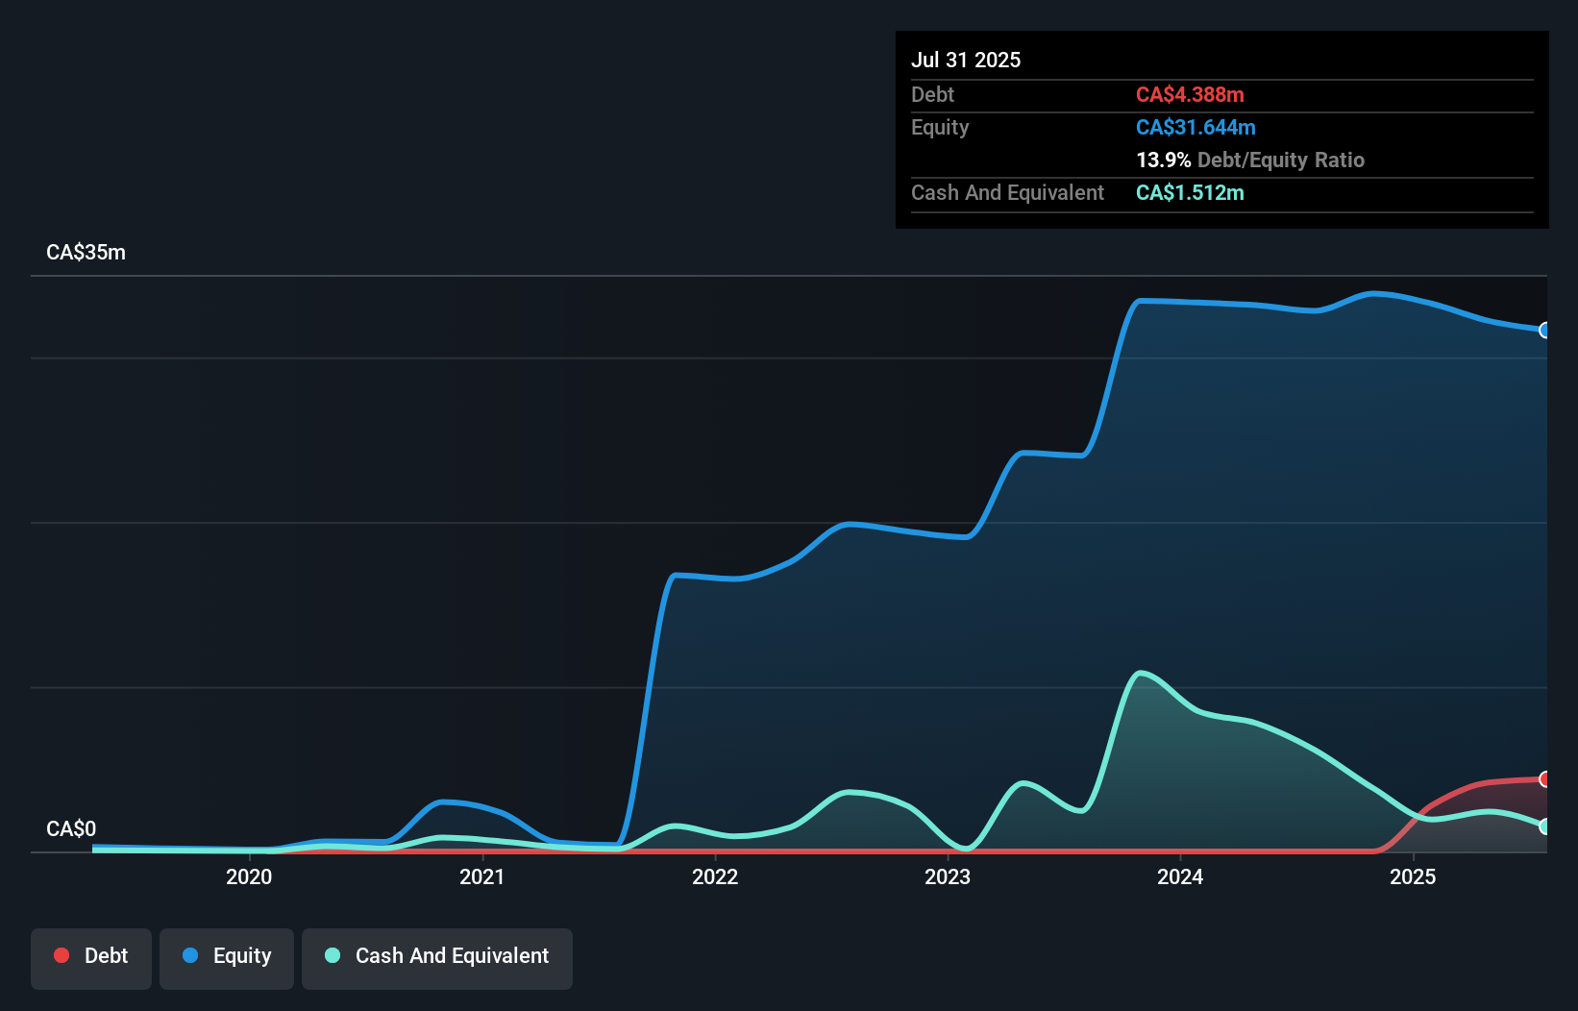Click the CA$35m label on the y-axis
Viewport: 1578px width, 1011px height.
(x=86, y=252)
